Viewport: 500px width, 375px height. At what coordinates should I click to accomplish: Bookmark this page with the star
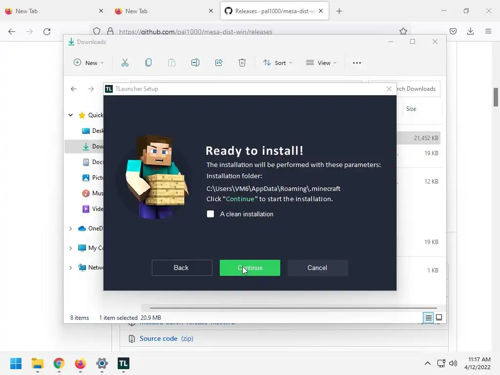tap(403, 31)
